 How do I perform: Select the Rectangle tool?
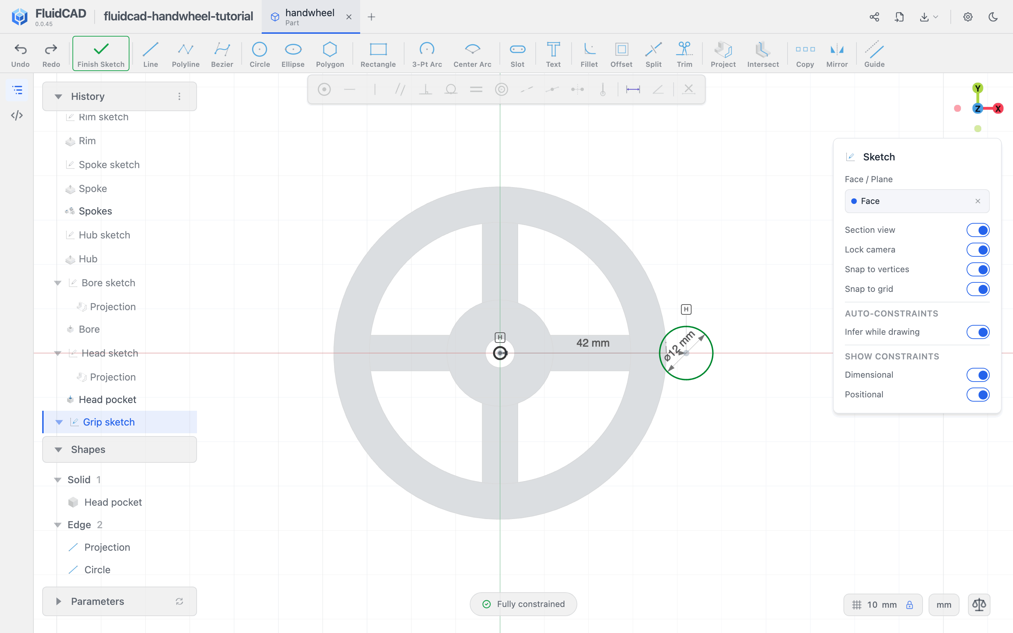click(x=378, y=54)
